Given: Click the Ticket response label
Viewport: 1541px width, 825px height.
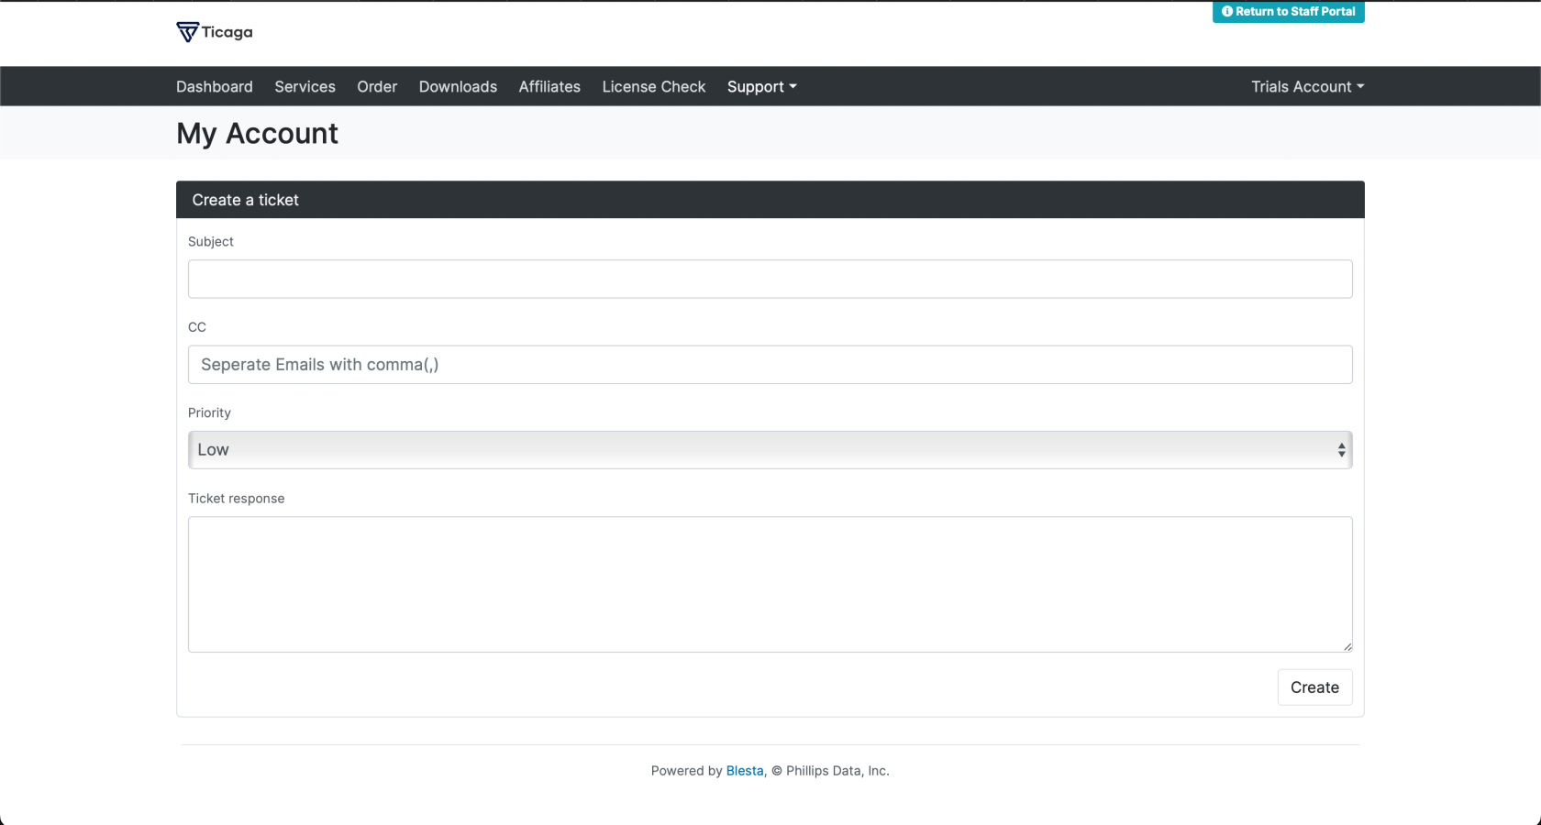Looking at the screenshot, I should [x=236, y=499].
